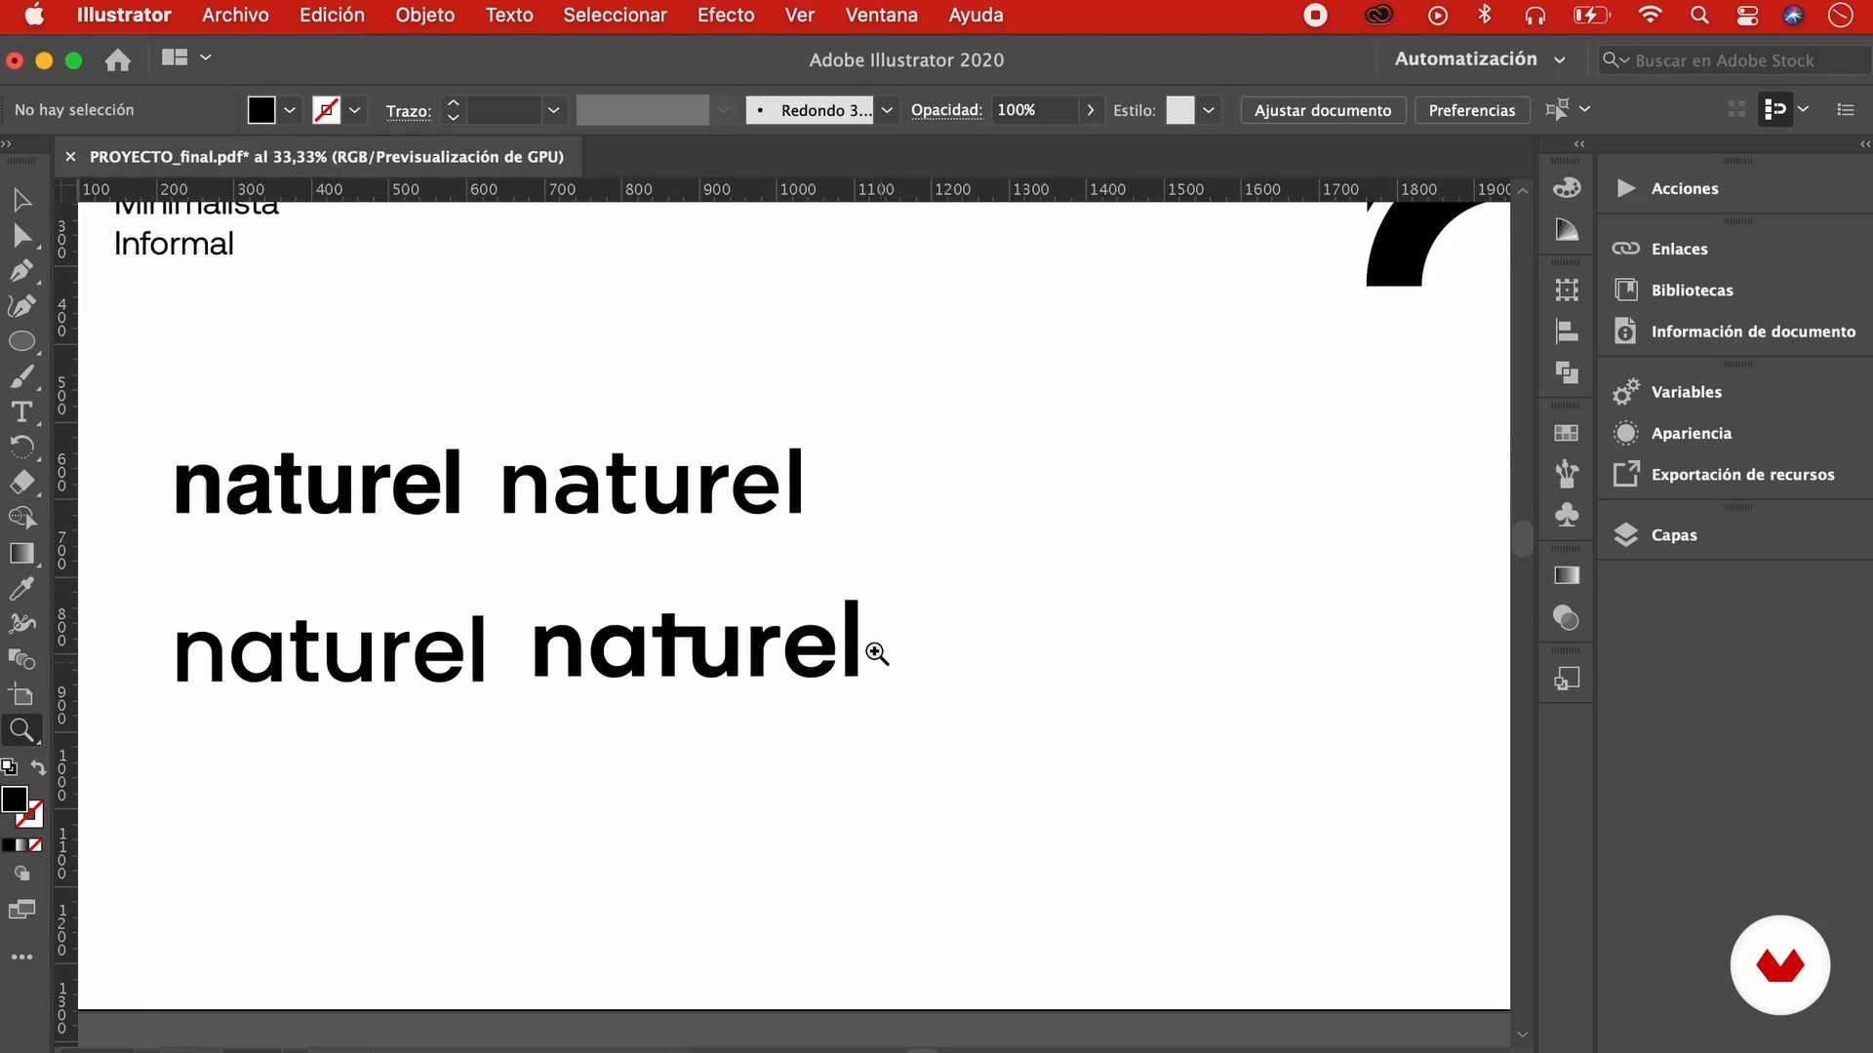1873x1053 pixels.
Task: Select the Paintbrush tool
Action: [x=21, y=376]
